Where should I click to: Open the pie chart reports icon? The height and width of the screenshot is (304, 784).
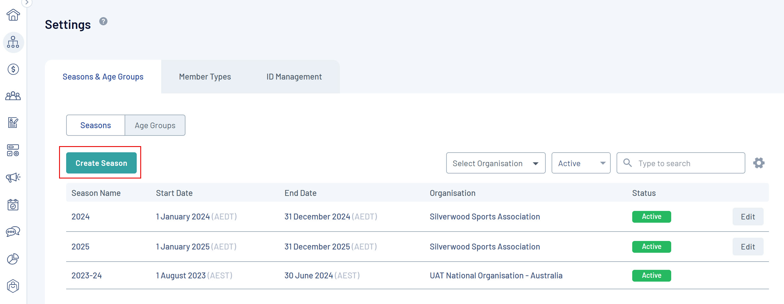coord(13,259)
